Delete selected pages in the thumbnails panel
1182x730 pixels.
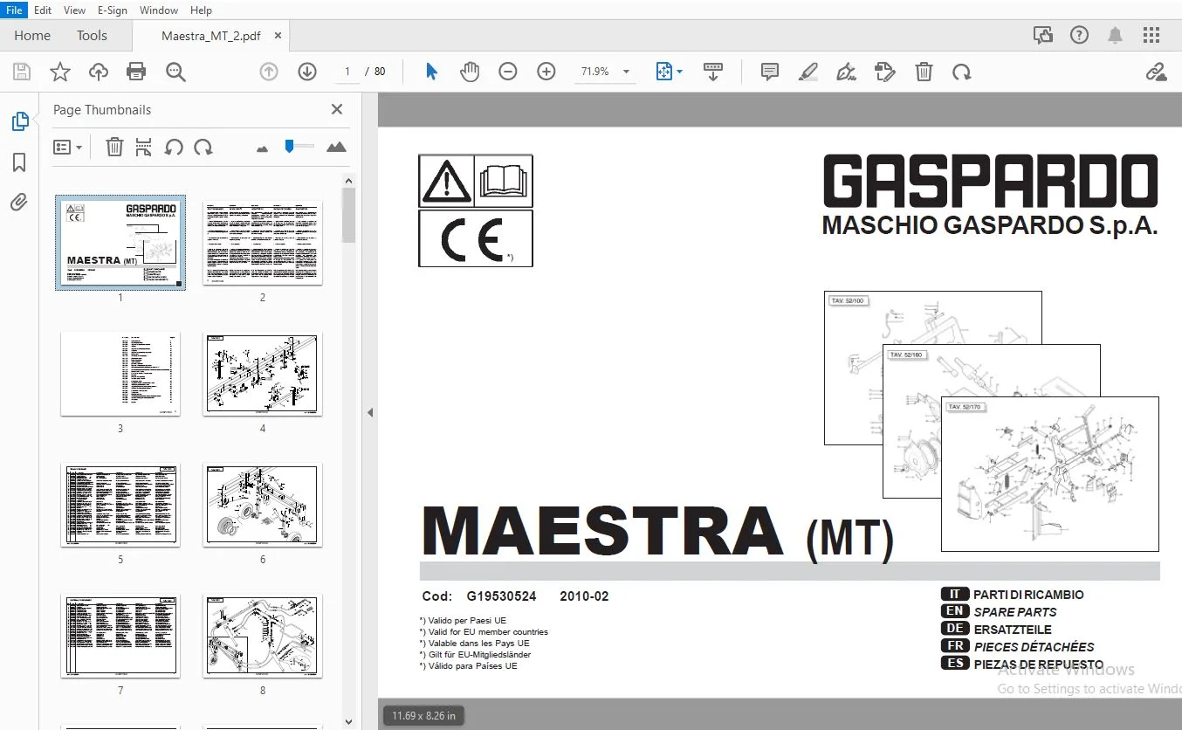pyautogui.click(x=114, y=148)
